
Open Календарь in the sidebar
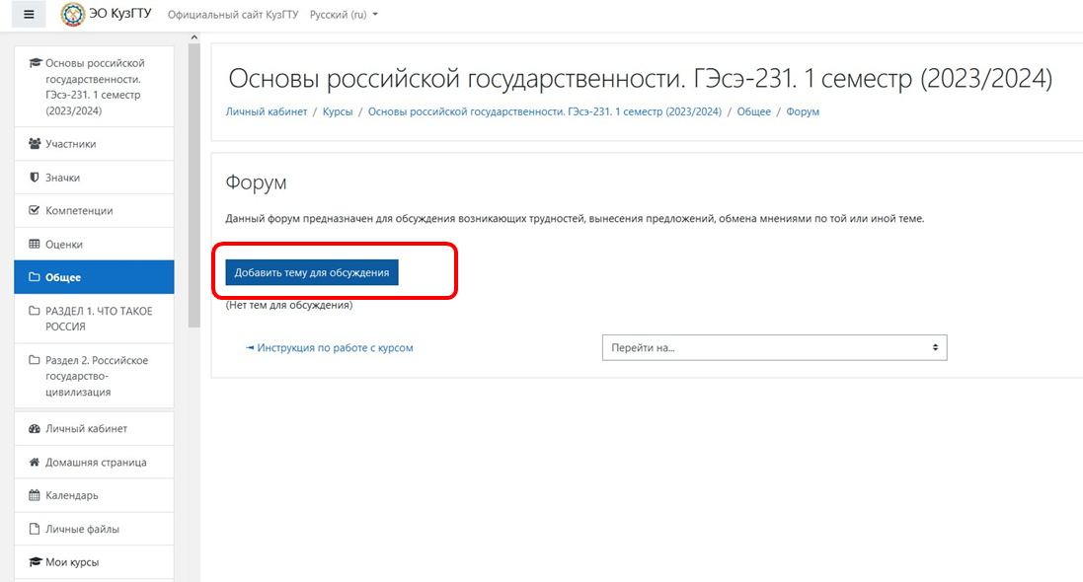click(x=94, y=495)
